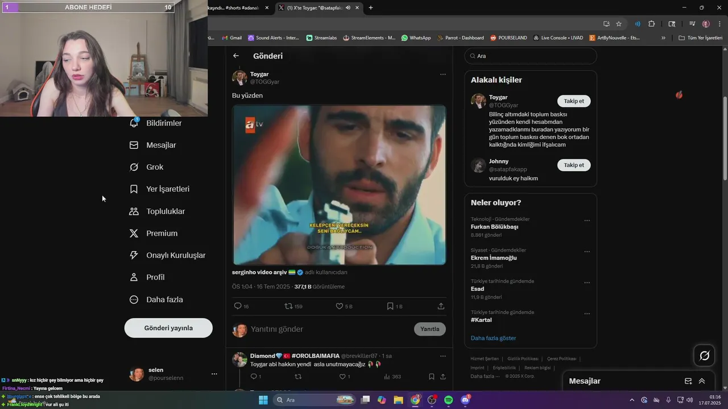This screenshot has height=409, width=728.
Task: Open WhatsApp bookmark
Action: coord(416,38)
